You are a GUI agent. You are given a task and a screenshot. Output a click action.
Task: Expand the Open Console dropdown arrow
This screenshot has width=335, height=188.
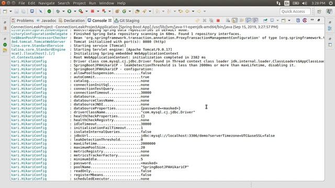point(289,20)
